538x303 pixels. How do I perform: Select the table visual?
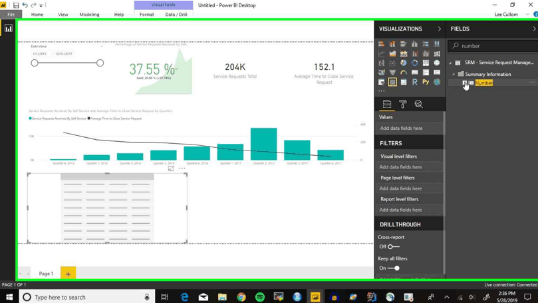[392, 82]
